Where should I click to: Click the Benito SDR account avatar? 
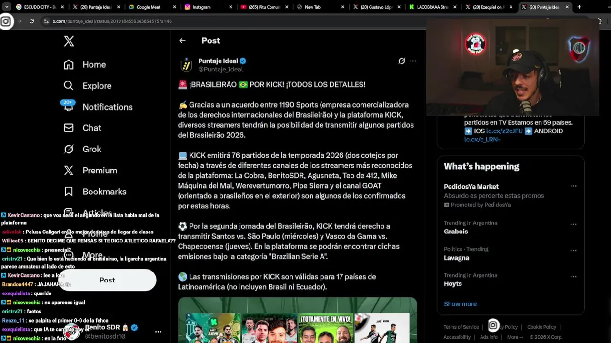72,332
